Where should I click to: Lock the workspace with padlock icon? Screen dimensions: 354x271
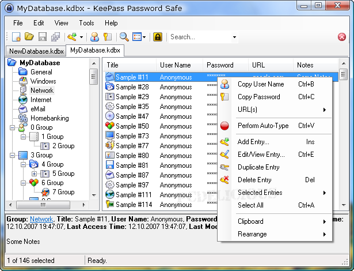coord(158,37)
